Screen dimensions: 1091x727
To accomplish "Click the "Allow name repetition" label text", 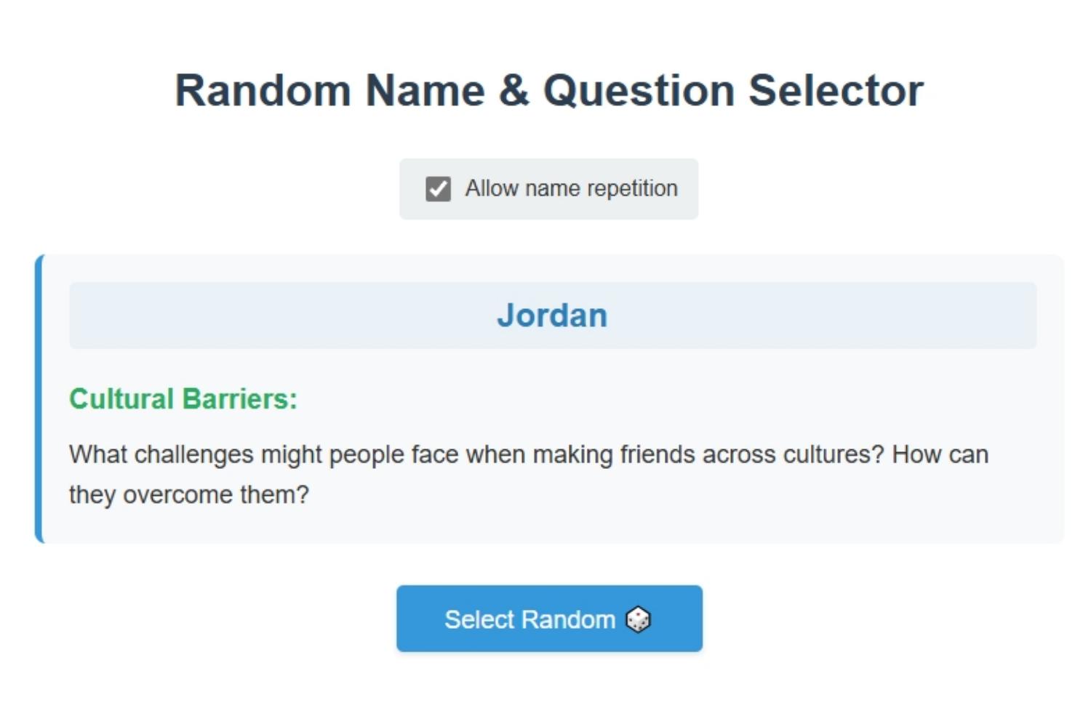I will point(571,188).
